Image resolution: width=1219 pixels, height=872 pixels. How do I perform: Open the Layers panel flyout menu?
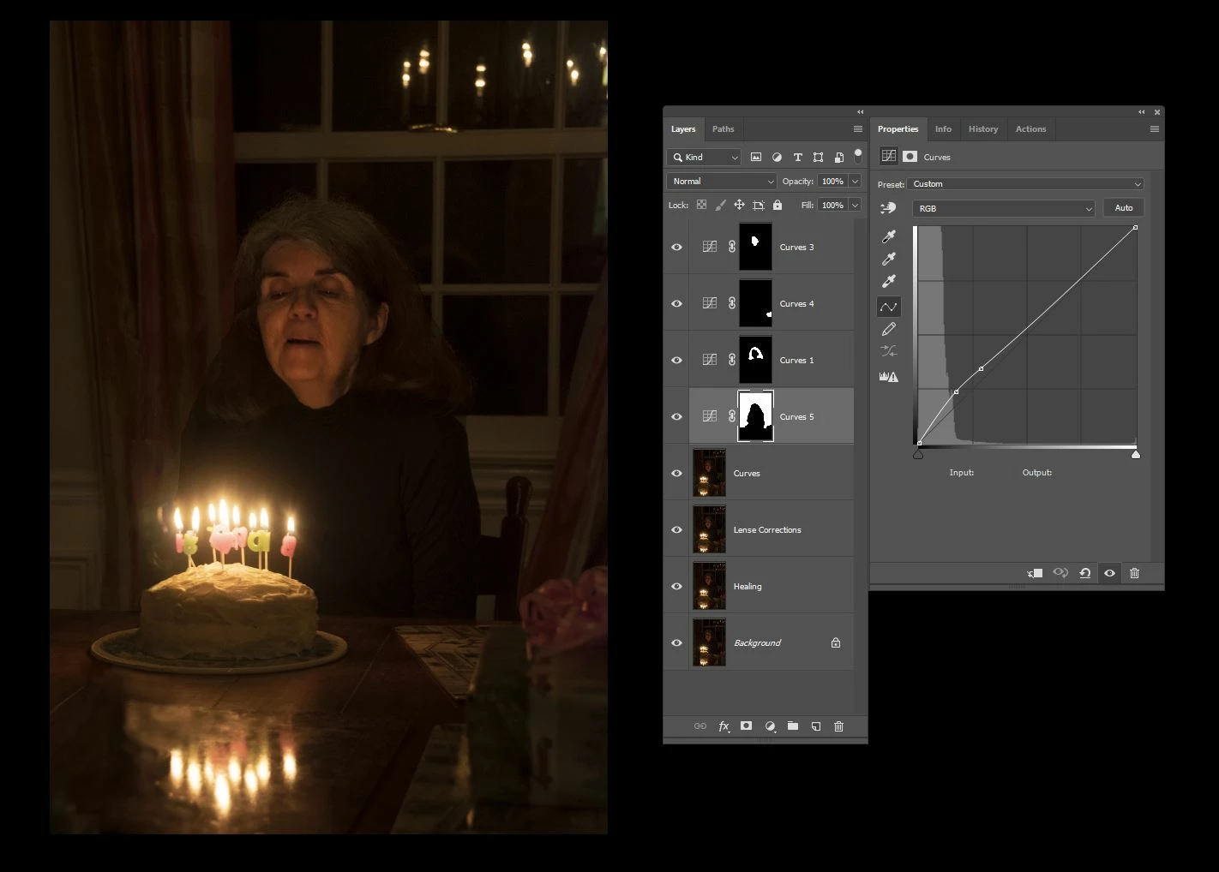click(857, 129)
